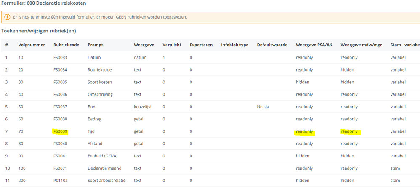Screen dimensions: 420x192
Task: Click the Verplicht column header
Action: click(x=172, y=45)
